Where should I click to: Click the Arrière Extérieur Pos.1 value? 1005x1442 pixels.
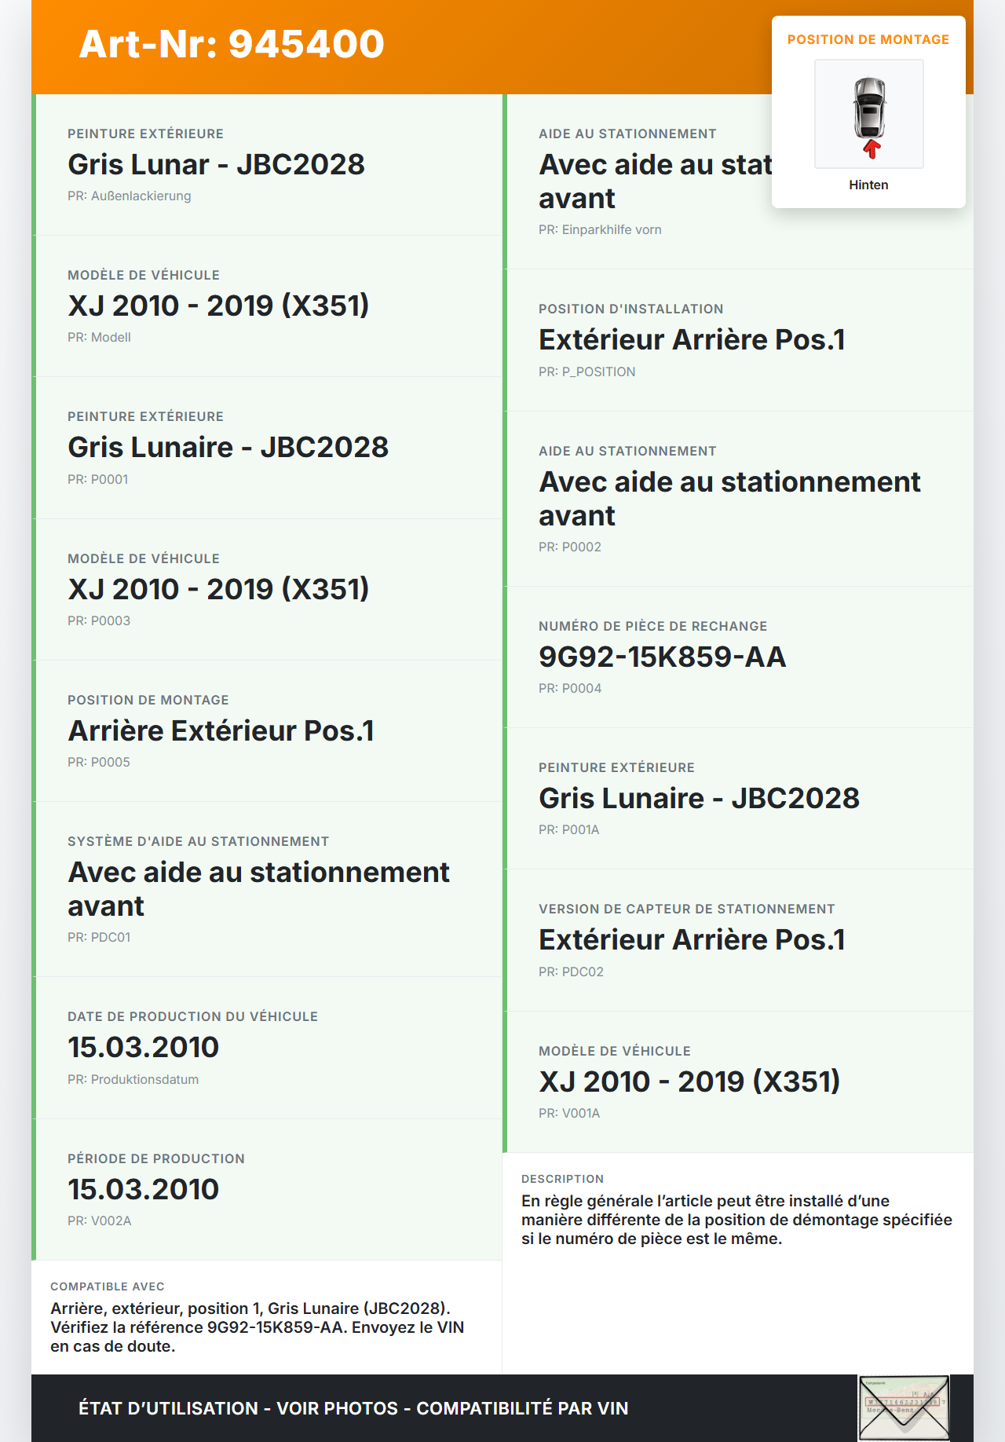[x=221, y=730]
